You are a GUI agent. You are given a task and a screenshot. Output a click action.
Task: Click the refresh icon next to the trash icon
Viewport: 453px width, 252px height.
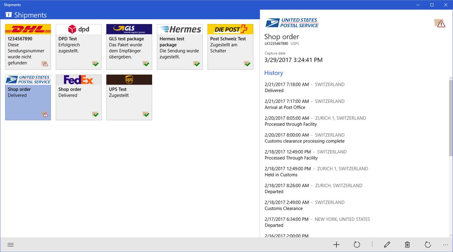[428, 245]
